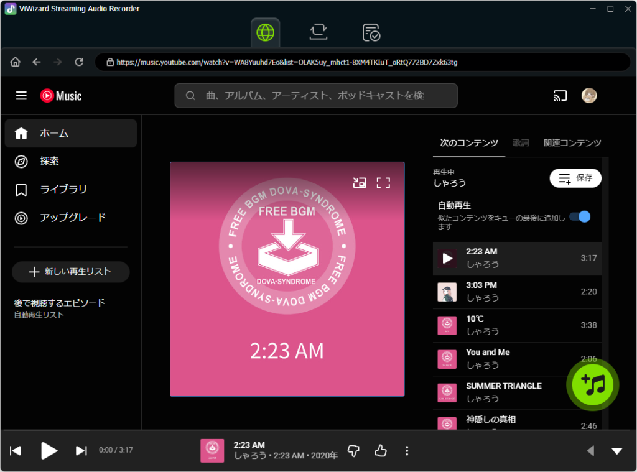
Task: Disable the 自動再生 autoplay toggle
Action: [580, 216]
